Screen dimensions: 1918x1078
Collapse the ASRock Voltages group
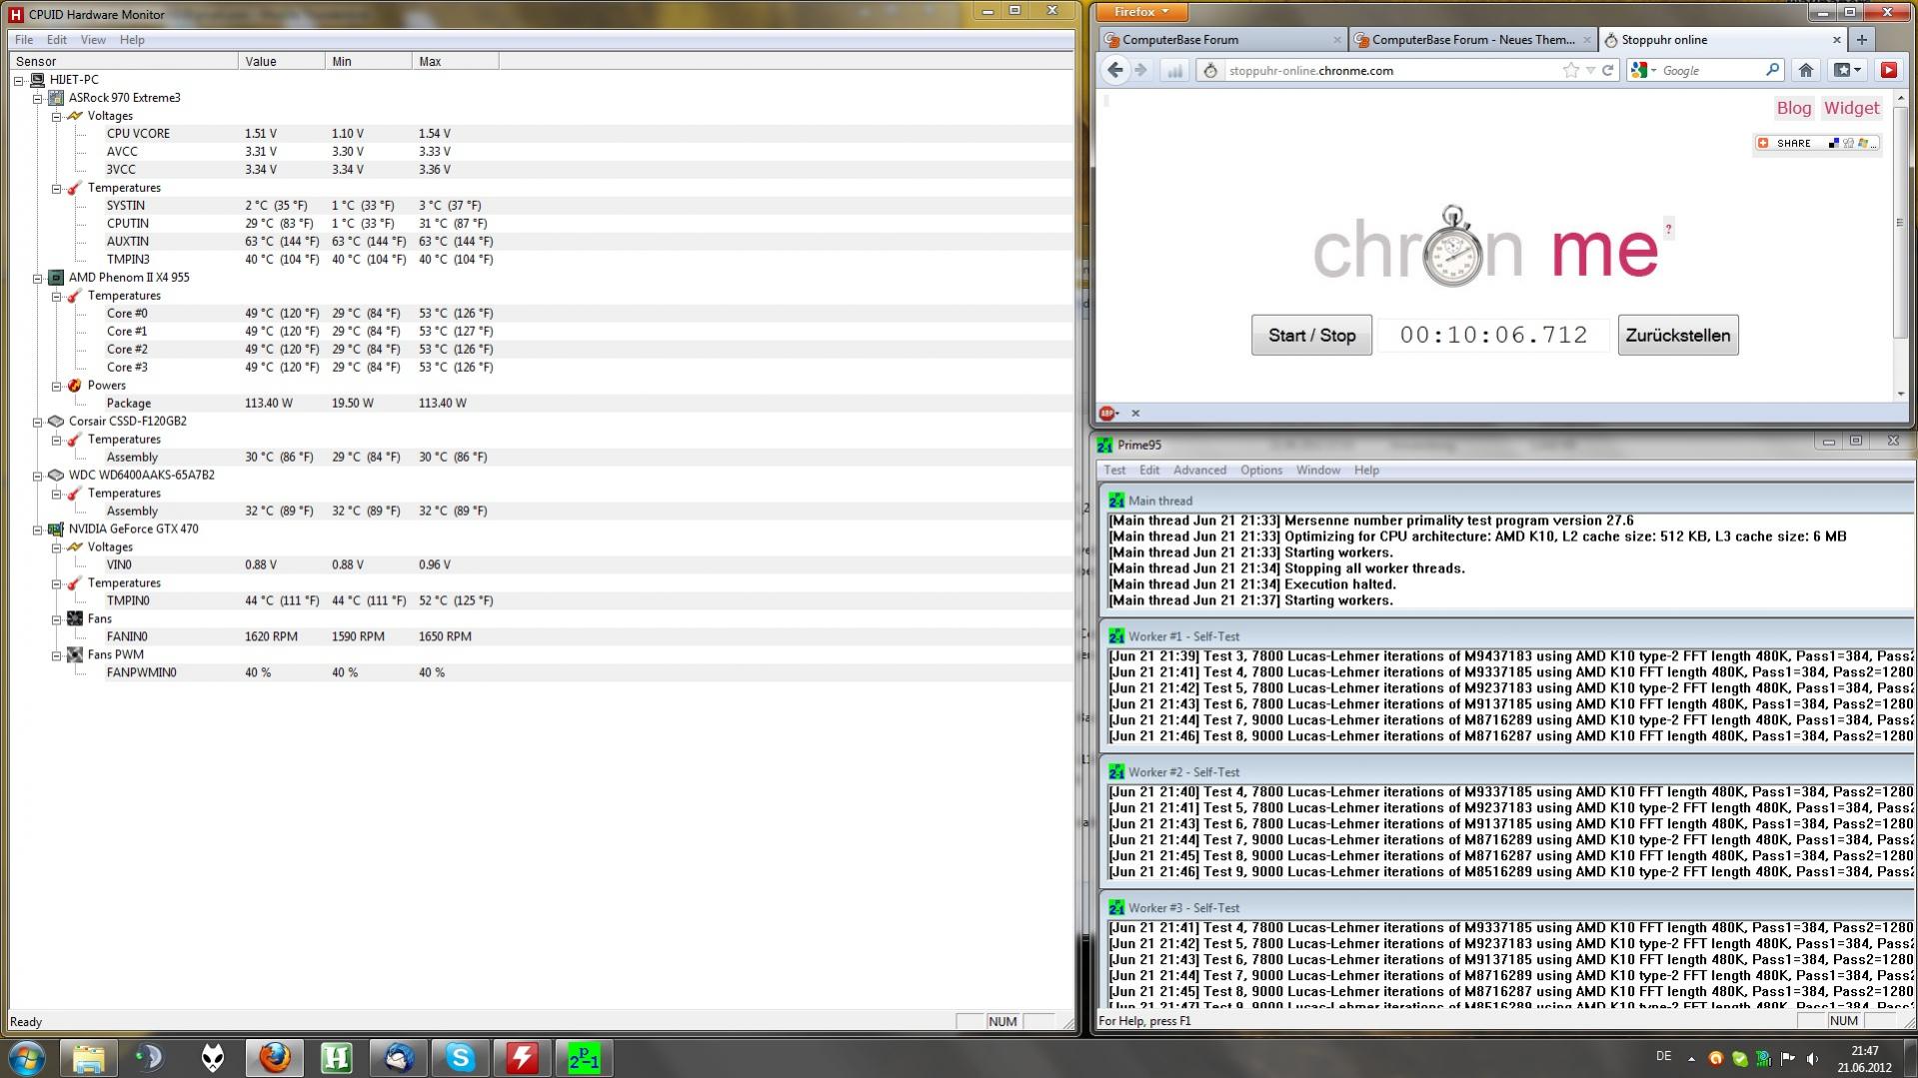(x=57, y=116)
